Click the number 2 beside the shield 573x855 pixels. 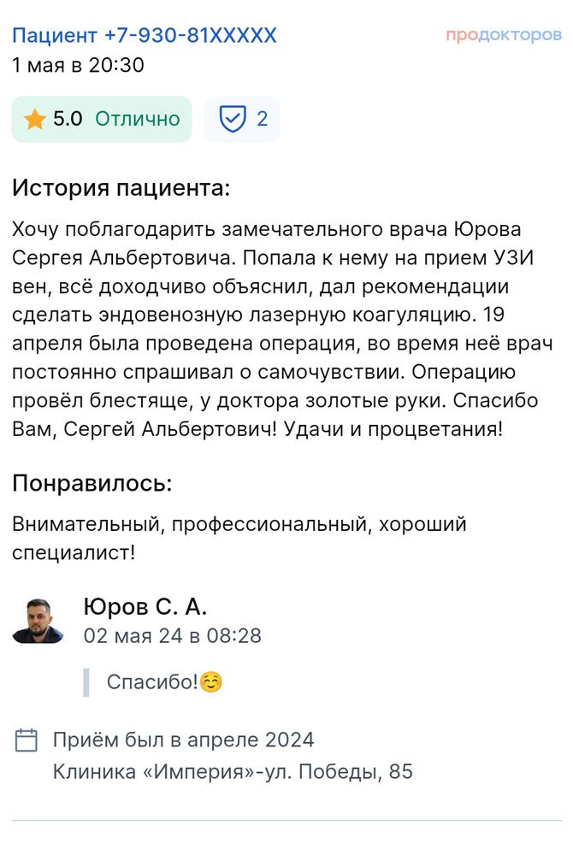tap(263, 120)
